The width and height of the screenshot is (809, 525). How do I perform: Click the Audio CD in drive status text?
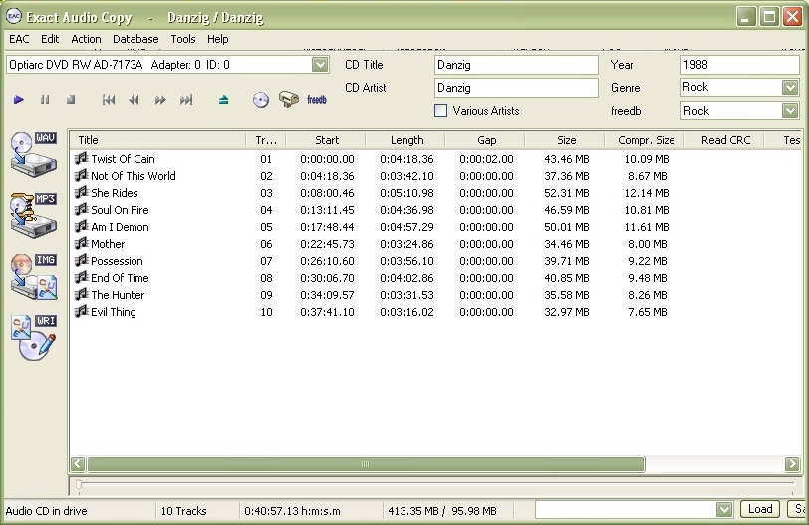tap(46, 511)
